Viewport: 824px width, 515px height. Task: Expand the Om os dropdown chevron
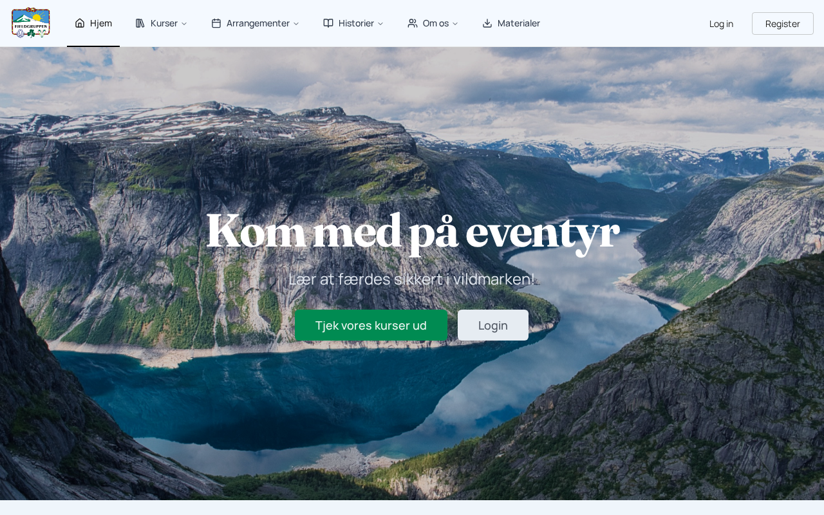(455, 24)
